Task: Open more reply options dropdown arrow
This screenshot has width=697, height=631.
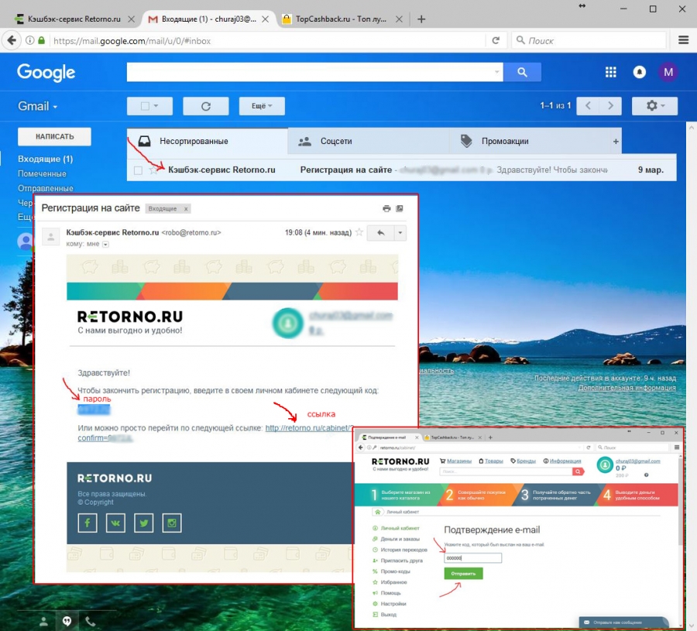Action: (x=400, y=232)
